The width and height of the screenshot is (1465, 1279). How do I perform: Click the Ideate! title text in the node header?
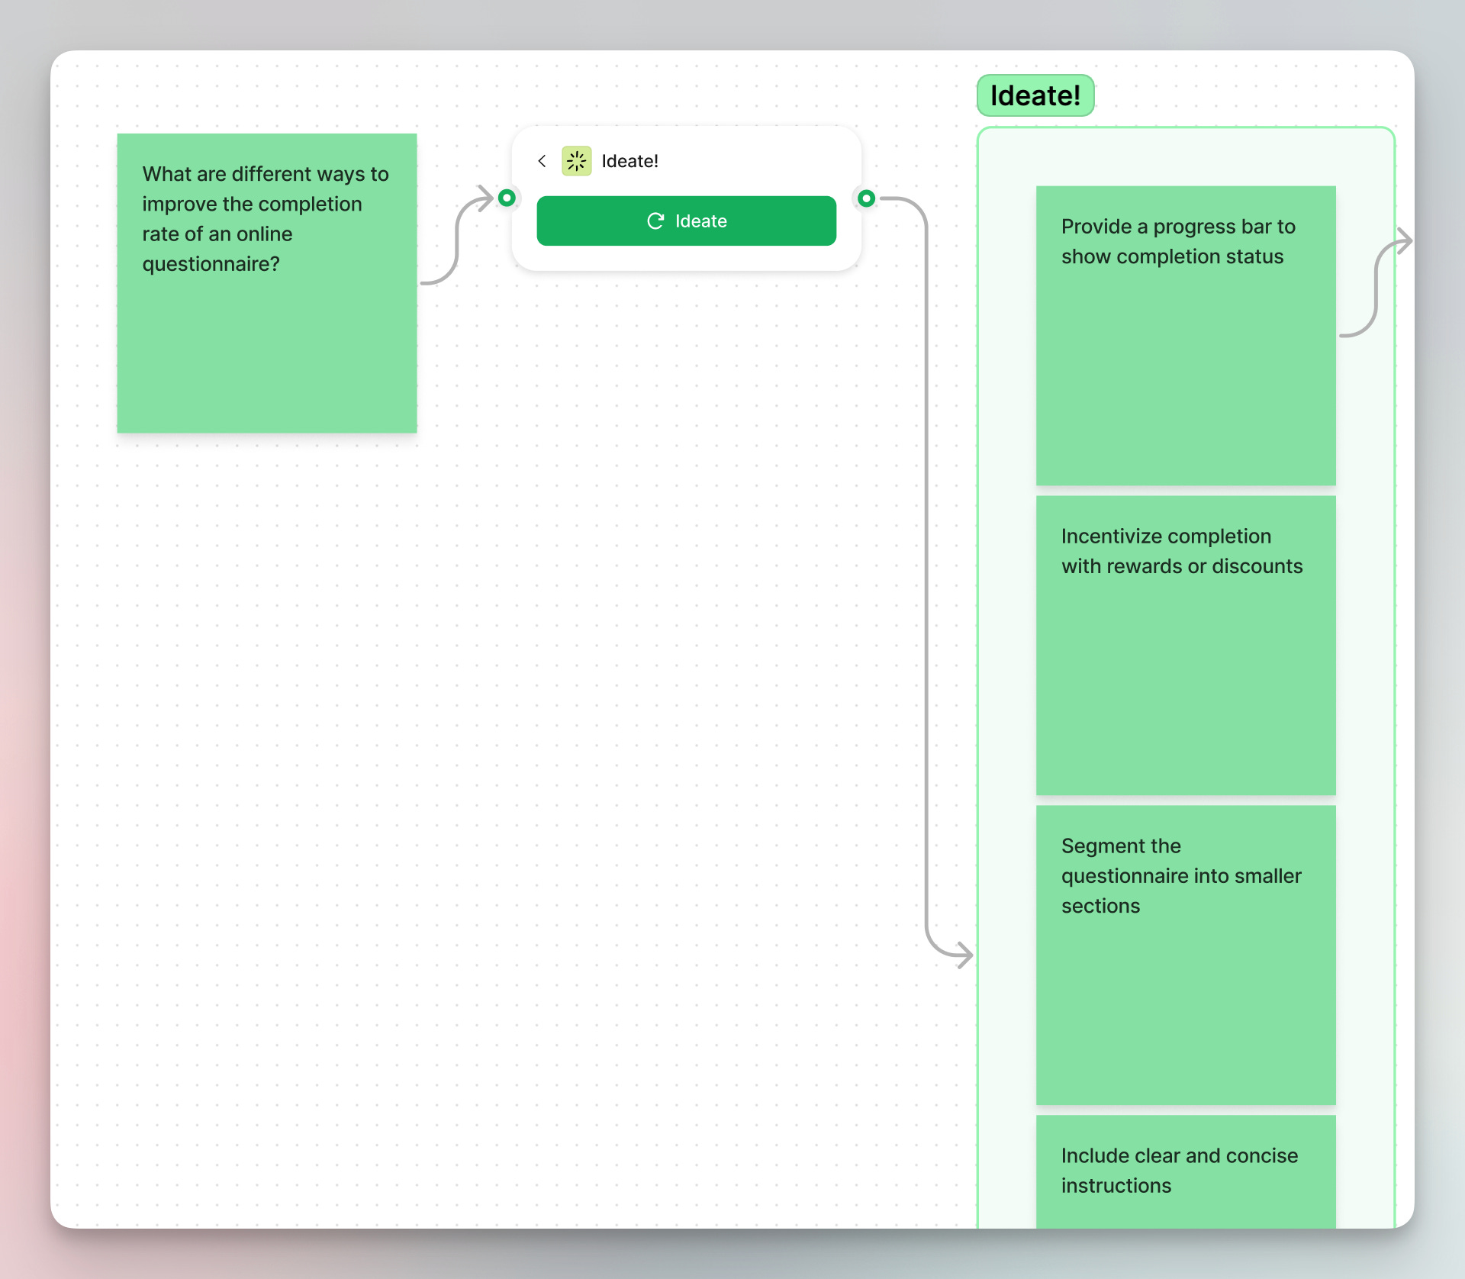(x=629, y=161)
